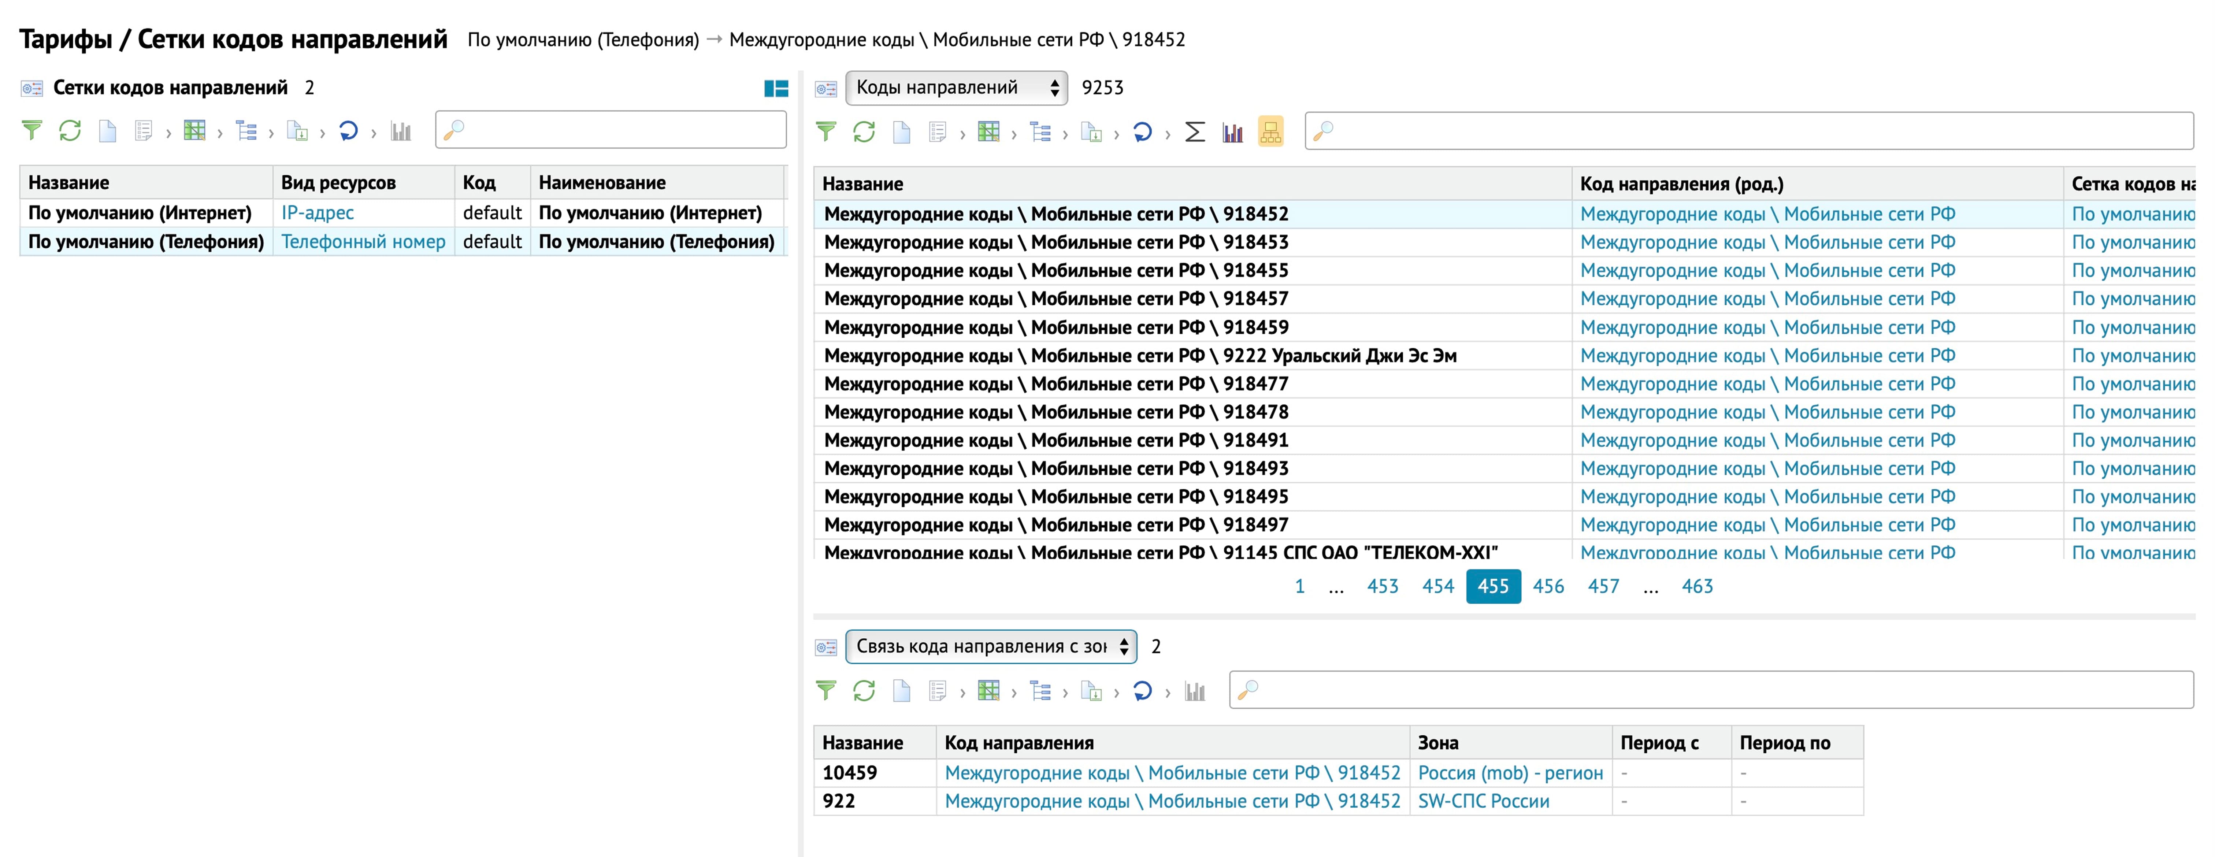Expand chevron after table icon in Коды направлений toolbar
The image size is (2215, 857).
pos(1014,134)
